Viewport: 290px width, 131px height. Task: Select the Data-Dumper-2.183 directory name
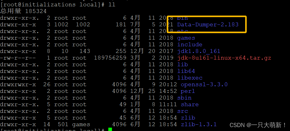[208, 25]
